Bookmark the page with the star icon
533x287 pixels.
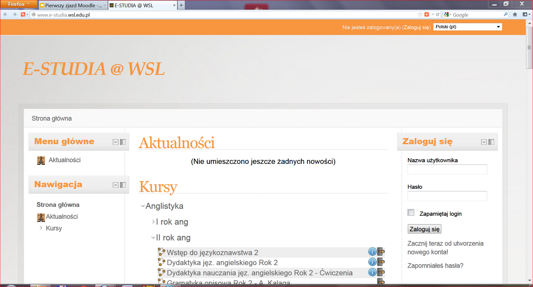420,14
